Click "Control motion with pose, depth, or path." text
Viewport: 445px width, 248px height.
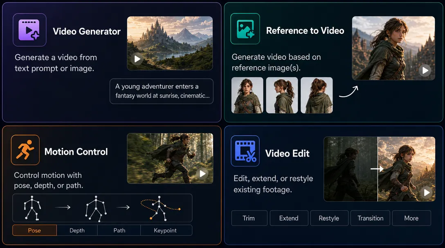pyautogui.click(x=49, y=180)
